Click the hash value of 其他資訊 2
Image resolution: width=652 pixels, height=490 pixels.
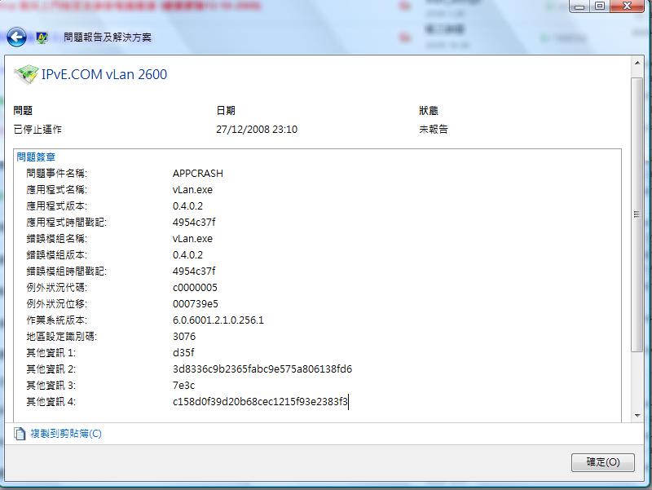[262, 369]
